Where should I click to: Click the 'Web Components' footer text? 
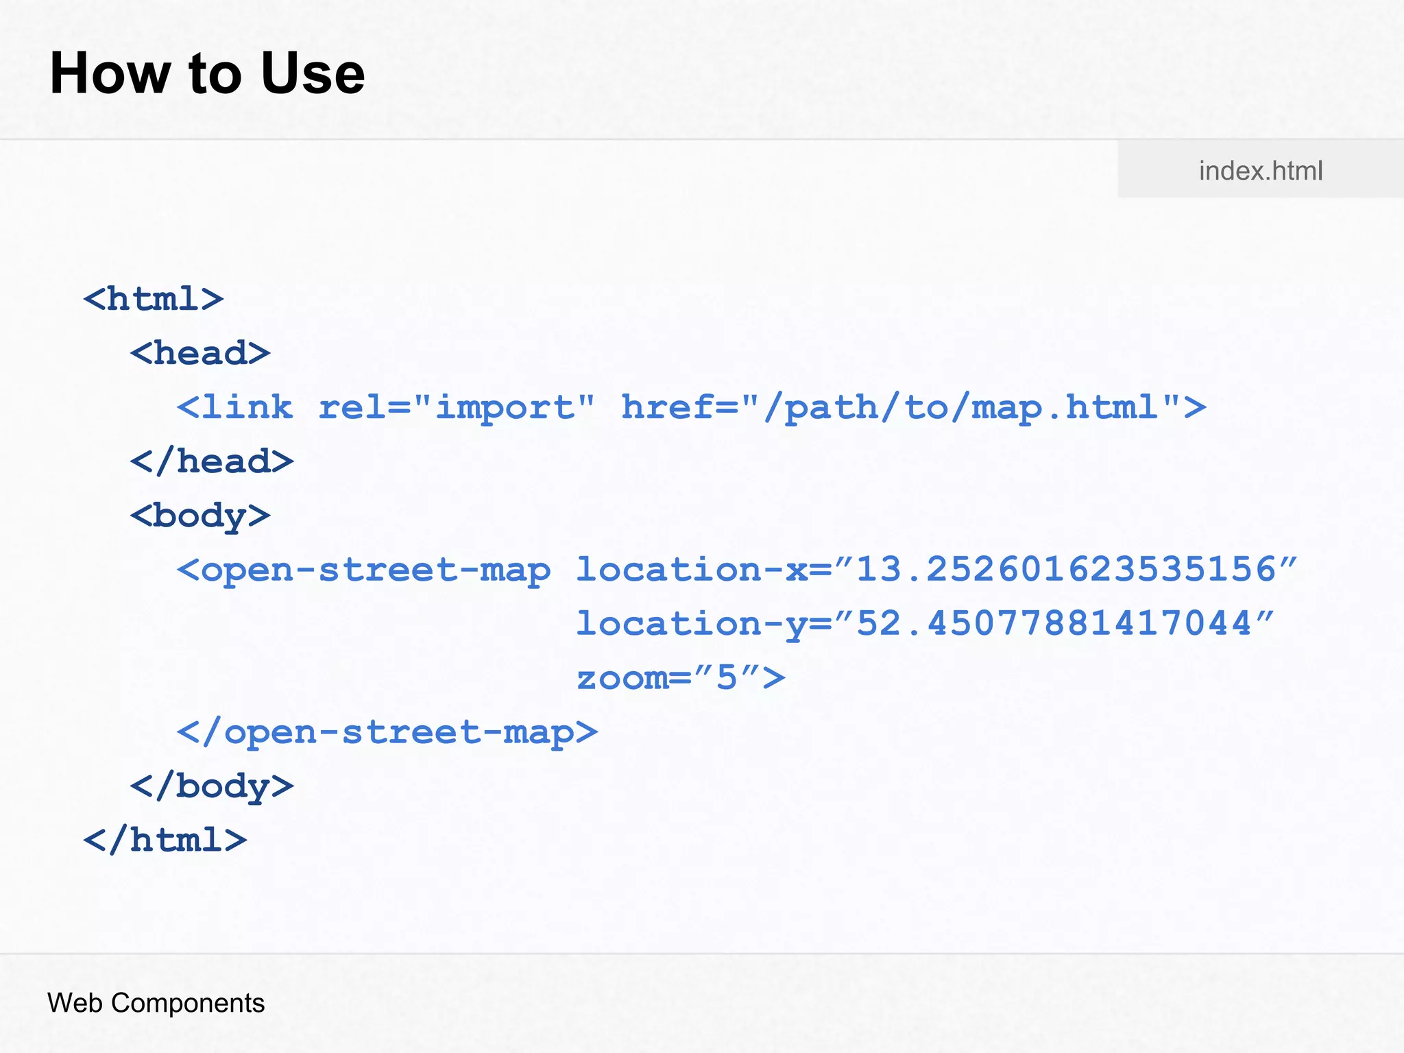pyautogui.click(x=156, y=1003)
